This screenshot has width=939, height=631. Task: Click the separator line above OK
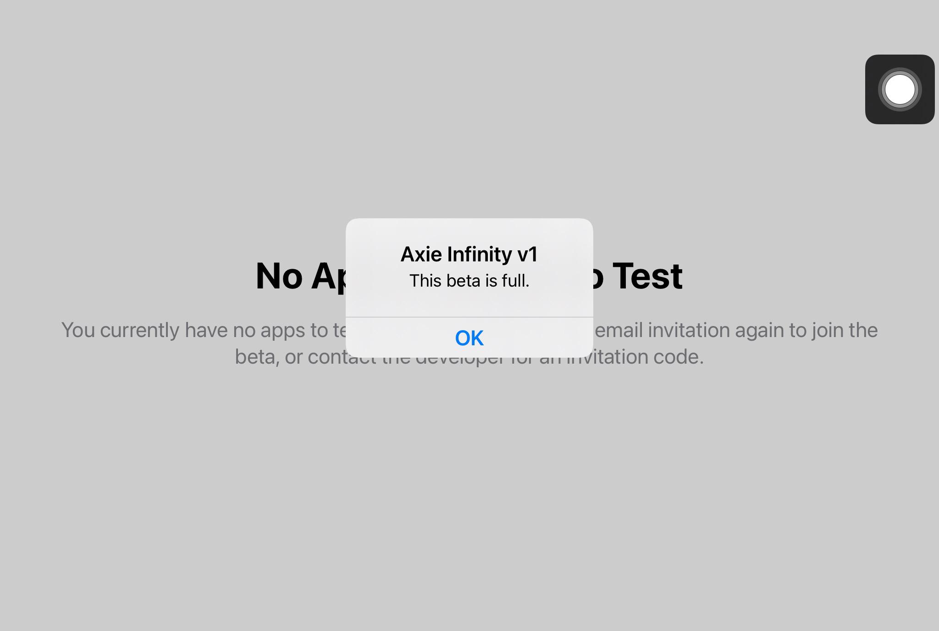(469, 316)
